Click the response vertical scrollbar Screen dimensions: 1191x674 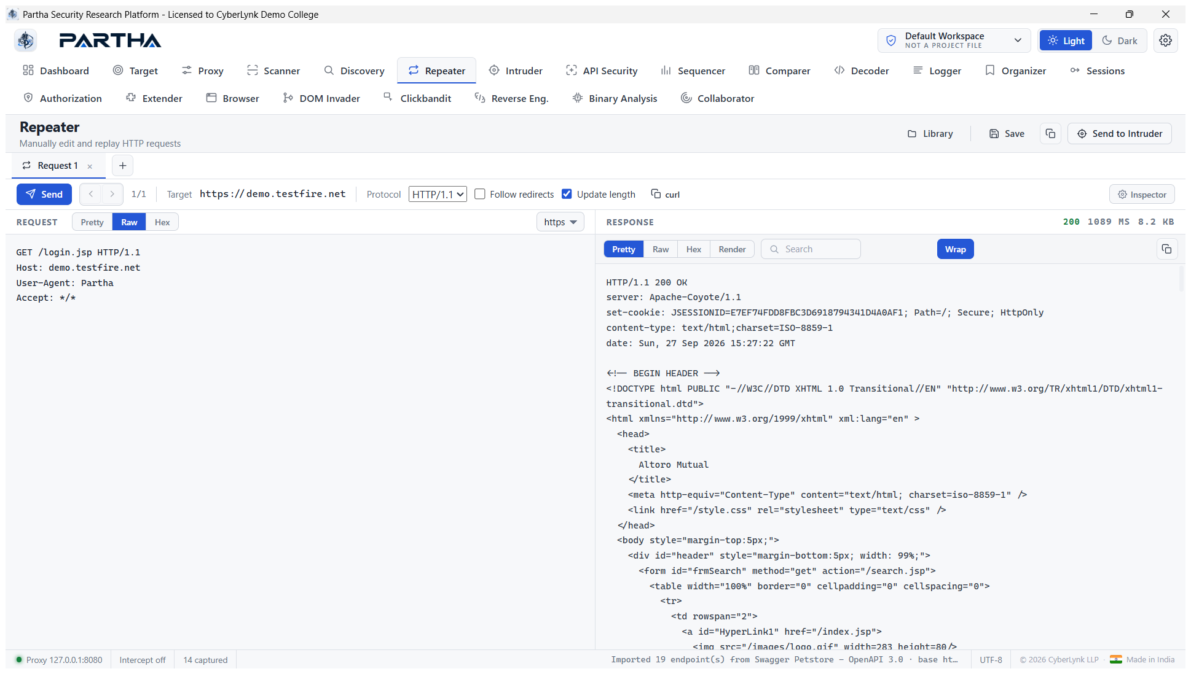pos(1181,279)
